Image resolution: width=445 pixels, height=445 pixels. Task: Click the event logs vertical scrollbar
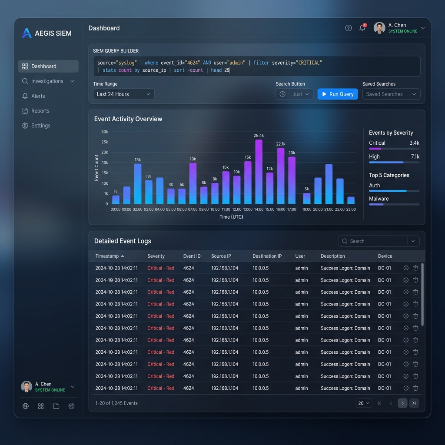coord(422,294)
